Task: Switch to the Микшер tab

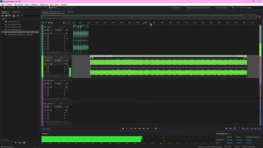Action: (x=70, y=12)
